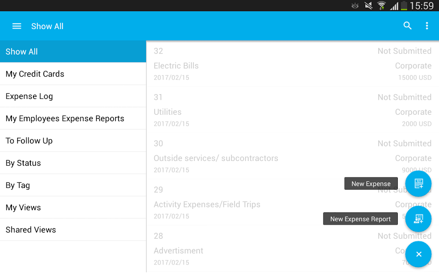Check the Wi-Fi status icon
Screen dimensions: 439x274
click(381, 6)
